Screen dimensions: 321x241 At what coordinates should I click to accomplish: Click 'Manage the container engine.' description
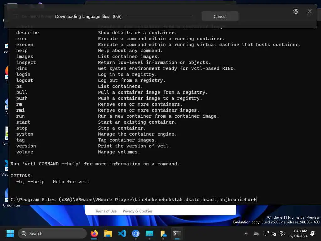click(137, 134)
